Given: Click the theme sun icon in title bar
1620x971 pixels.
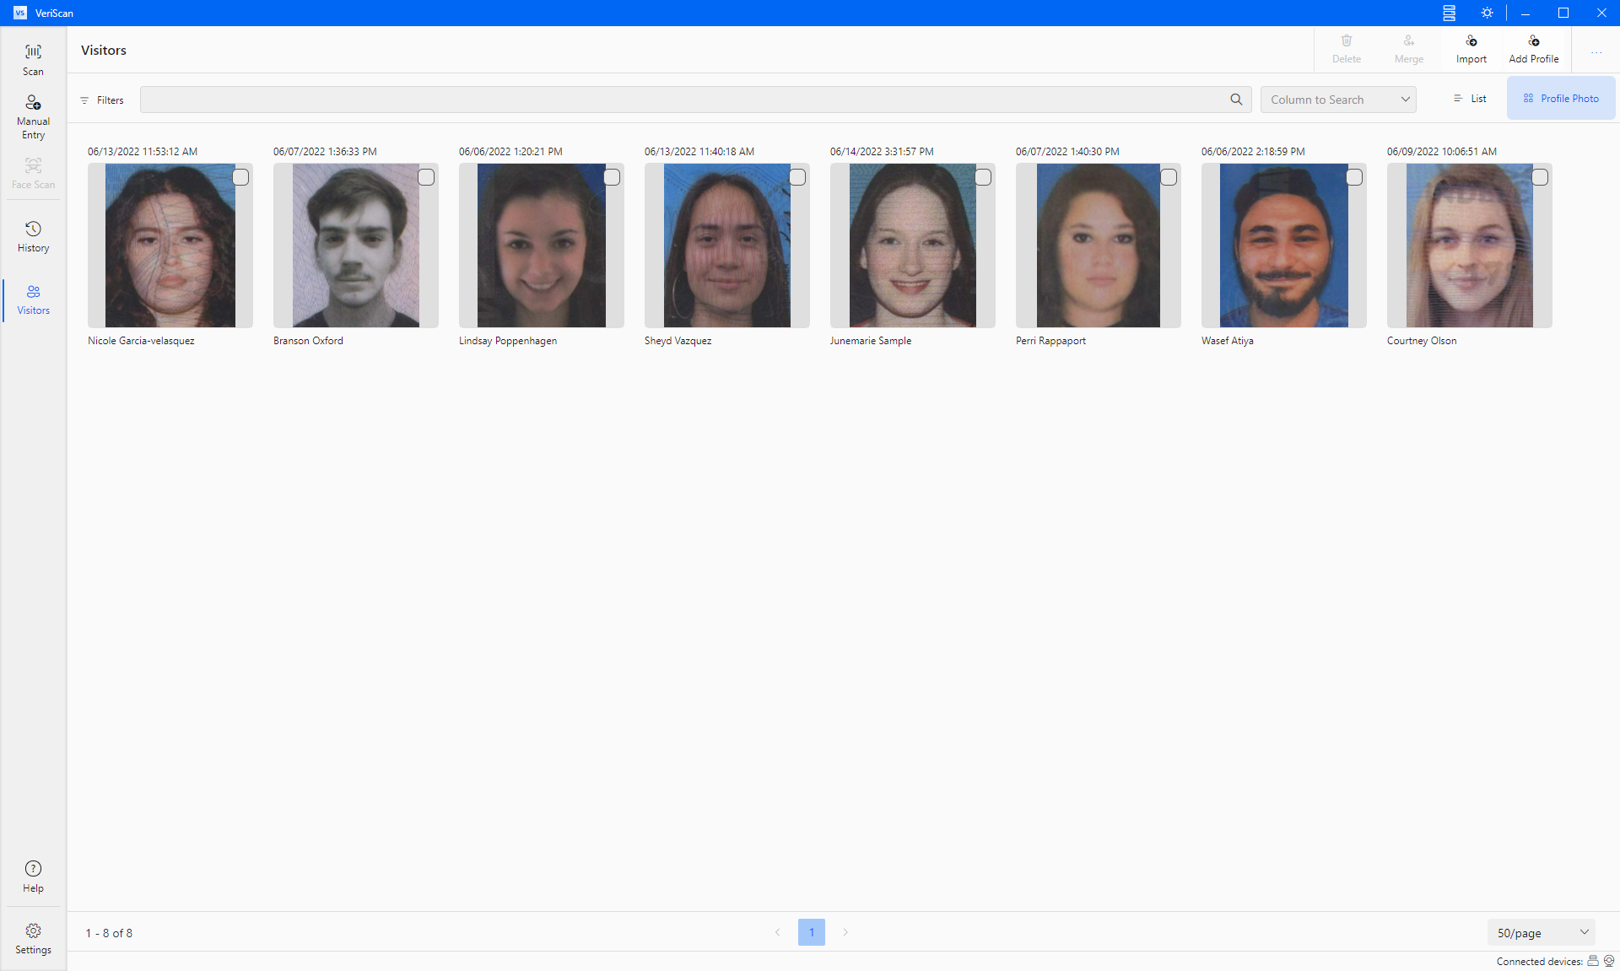Looking at the screenshot, I should (x=1487, y=13).
